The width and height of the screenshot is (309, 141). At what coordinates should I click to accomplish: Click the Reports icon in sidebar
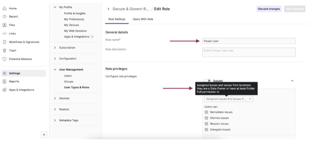coord(4,82)
